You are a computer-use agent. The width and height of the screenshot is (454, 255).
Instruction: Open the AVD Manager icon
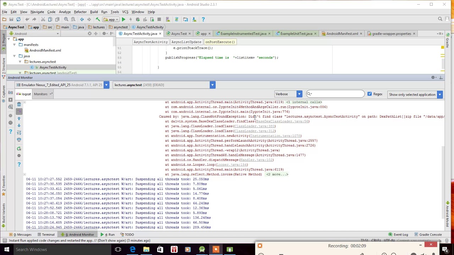168,19
